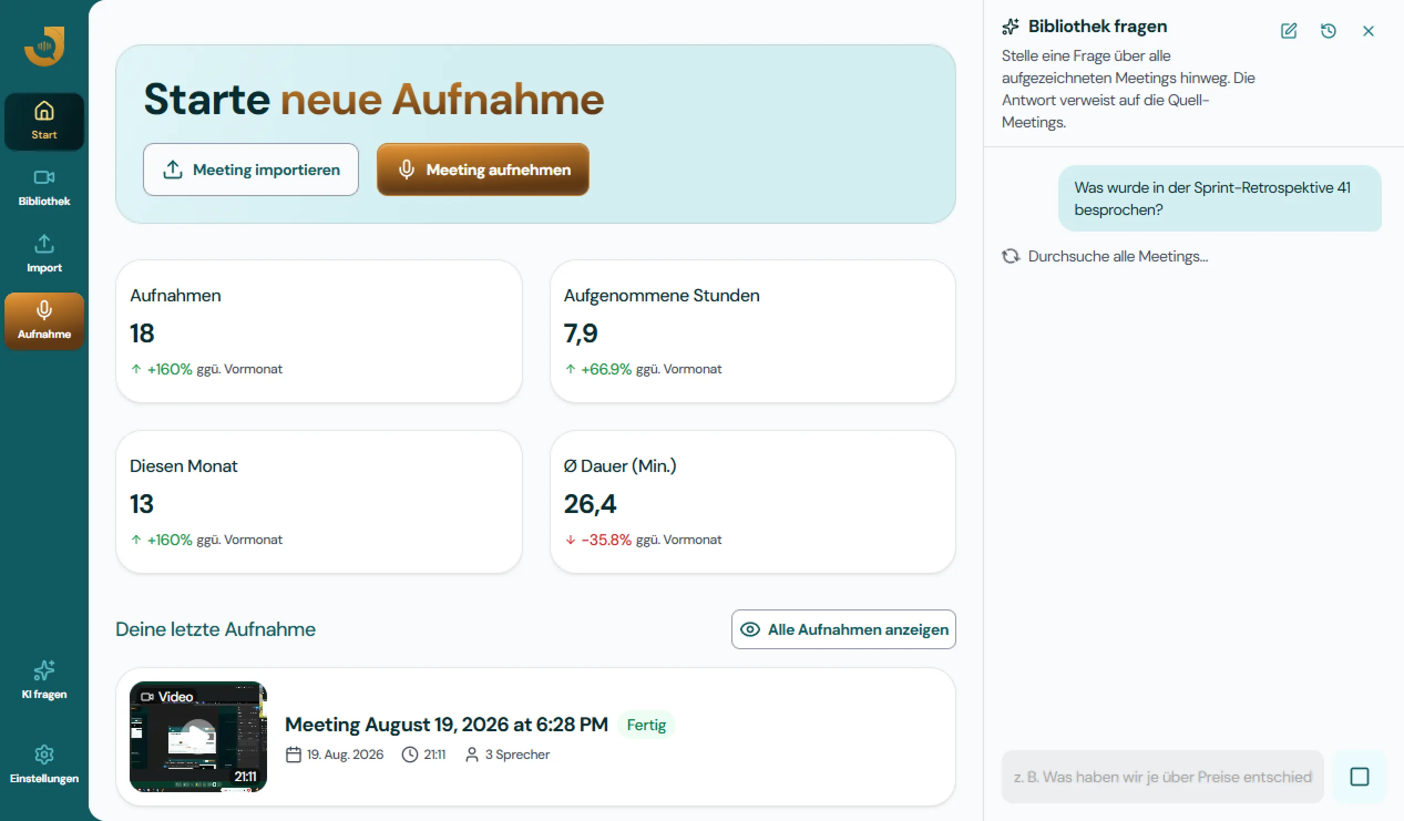Show all recordings via Alle Aufnahmen anzeigen

843,629
